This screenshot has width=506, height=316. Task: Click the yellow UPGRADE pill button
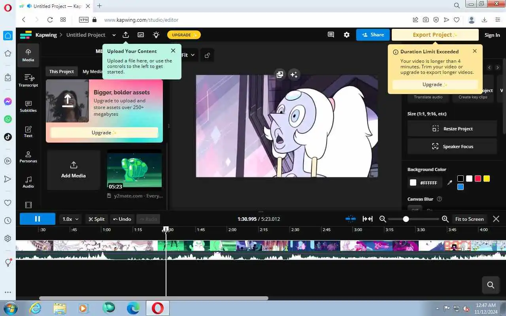(184, 35)
